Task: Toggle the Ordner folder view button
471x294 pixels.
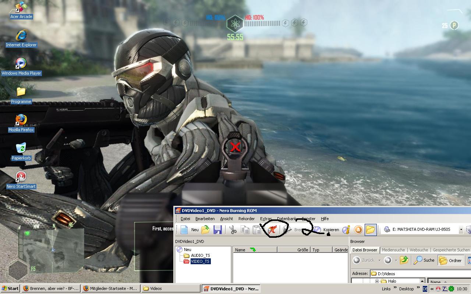Action: click(x=450, y=260)
